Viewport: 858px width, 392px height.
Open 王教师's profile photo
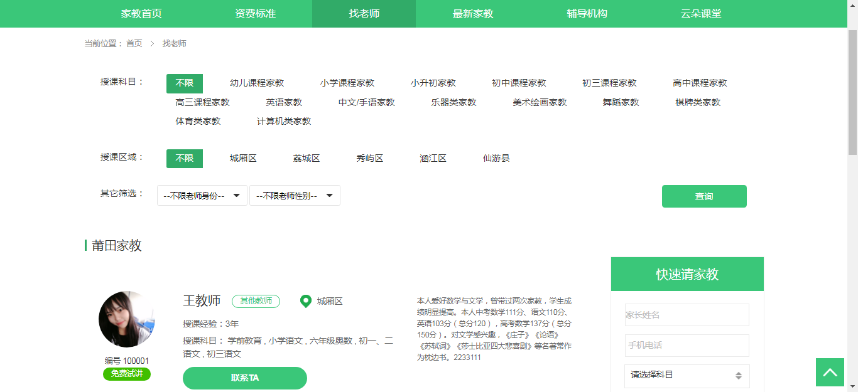tap(127, 319)
